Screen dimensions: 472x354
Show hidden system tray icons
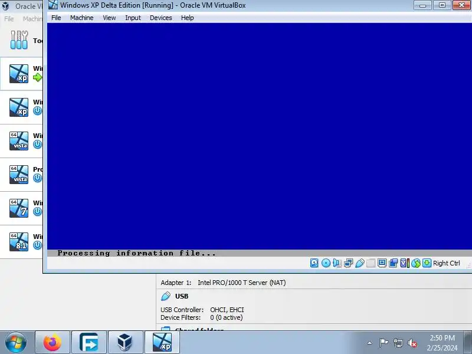coord(370,343)
